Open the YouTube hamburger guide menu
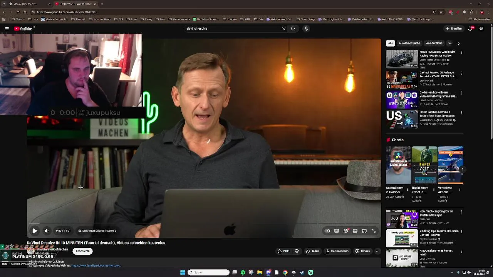The image size is (493, 277). click(7, 28)
